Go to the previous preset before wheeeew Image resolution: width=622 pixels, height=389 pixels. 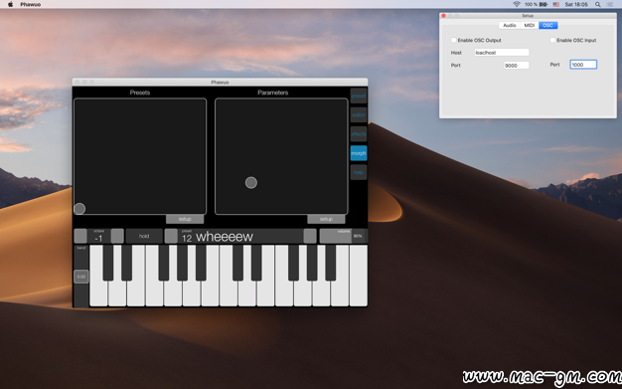point(171,236)
